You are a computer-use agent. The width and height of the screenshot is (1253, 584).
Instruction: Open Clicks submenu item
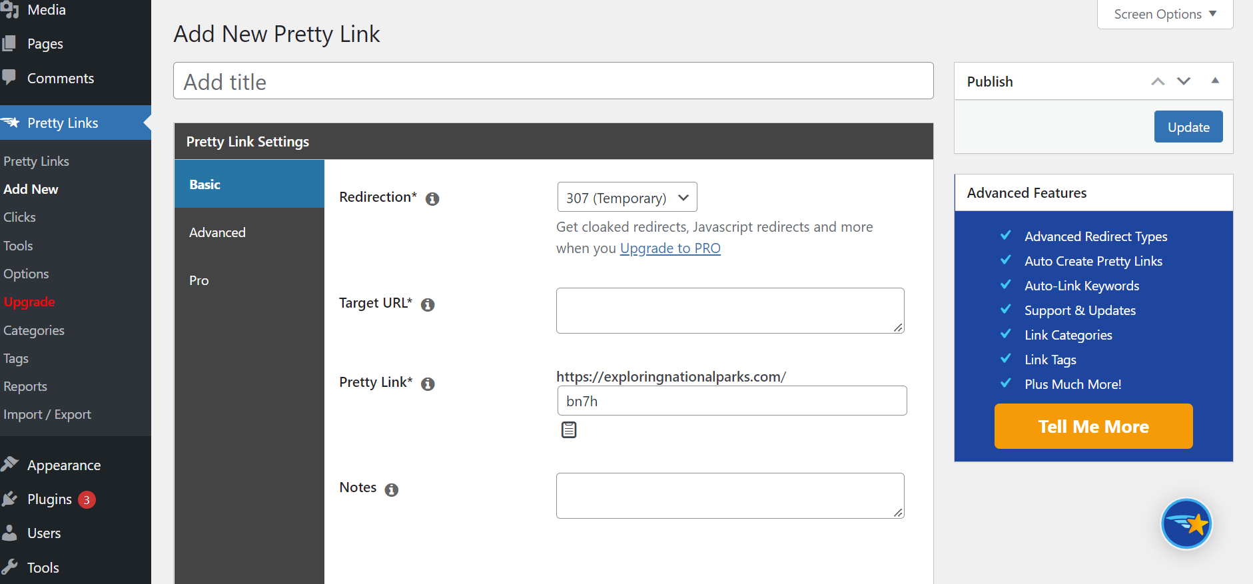pos(20,217)
